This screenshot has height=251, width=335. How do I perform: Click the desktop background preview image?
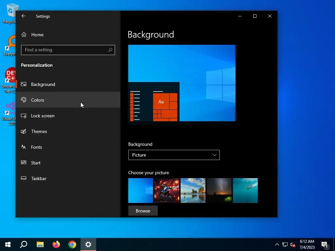(182, 83)
